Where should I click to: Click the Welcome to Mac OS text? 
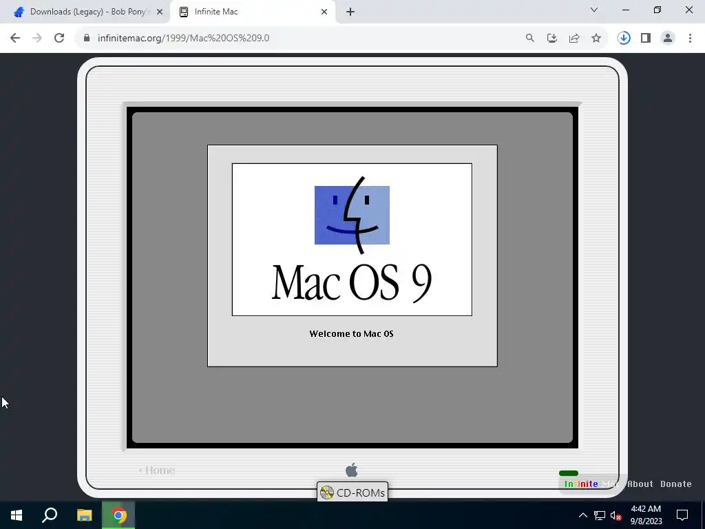coord(352,334)
